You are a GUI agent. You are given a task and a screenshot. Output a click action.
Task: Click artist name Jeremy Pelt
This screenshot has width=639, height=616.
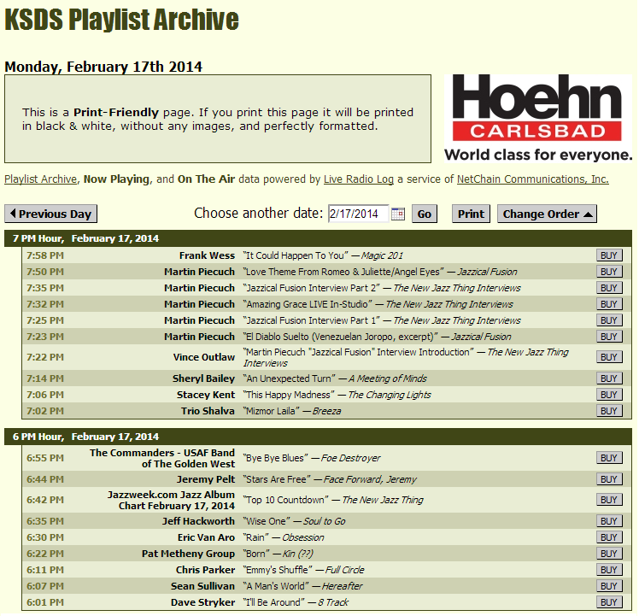pos(206,479)
